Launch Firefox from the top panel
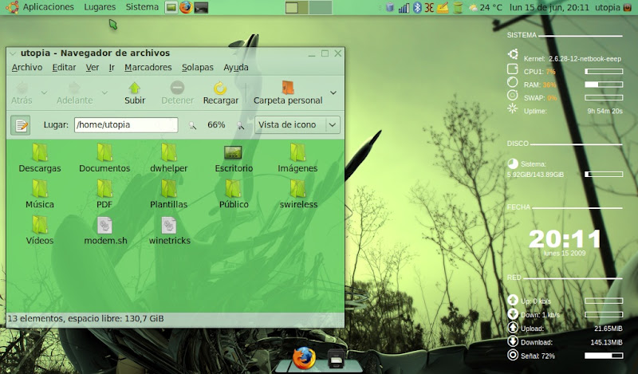 186,7
